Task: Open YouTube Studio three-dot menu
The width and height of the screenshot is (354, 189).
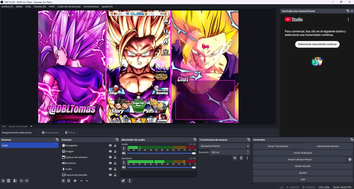Action: pyautogui.click(x=348, y=19)
